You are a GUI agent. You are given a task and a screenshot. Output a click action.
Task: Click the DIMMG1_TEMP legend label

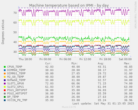tap(16, 74)
